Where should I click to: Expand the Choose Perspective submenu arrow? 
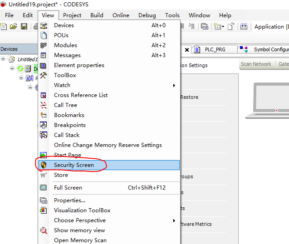point(174,220)
